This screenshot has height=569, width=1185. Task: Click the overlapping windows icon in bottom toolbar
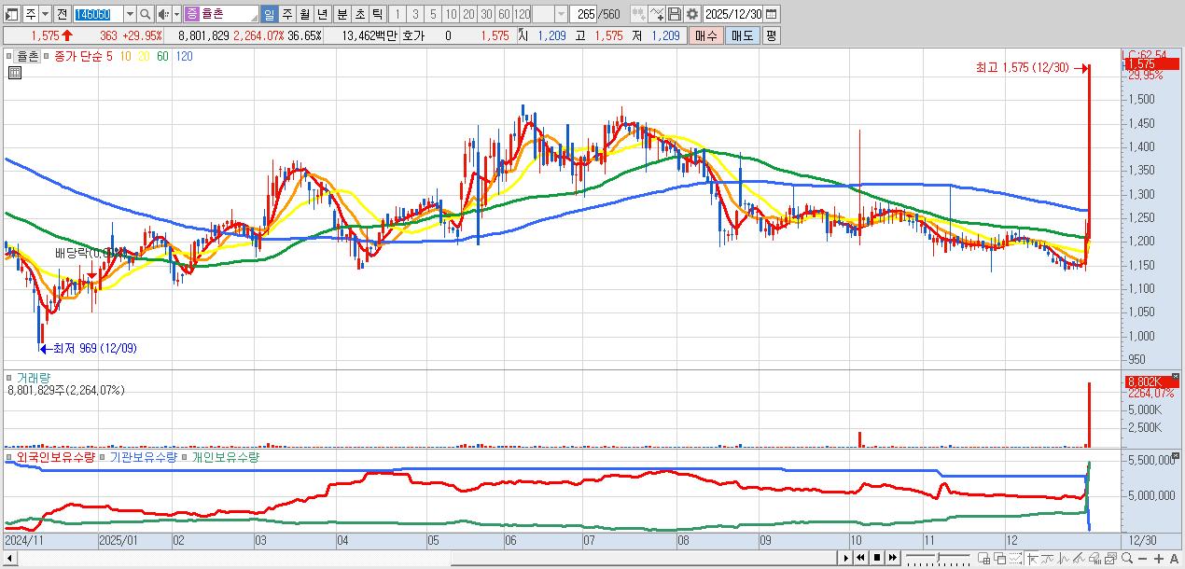[1000, 559]
